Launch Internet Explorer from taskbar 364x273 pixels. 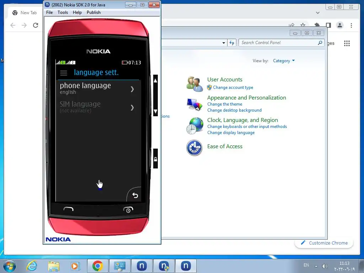32,266
